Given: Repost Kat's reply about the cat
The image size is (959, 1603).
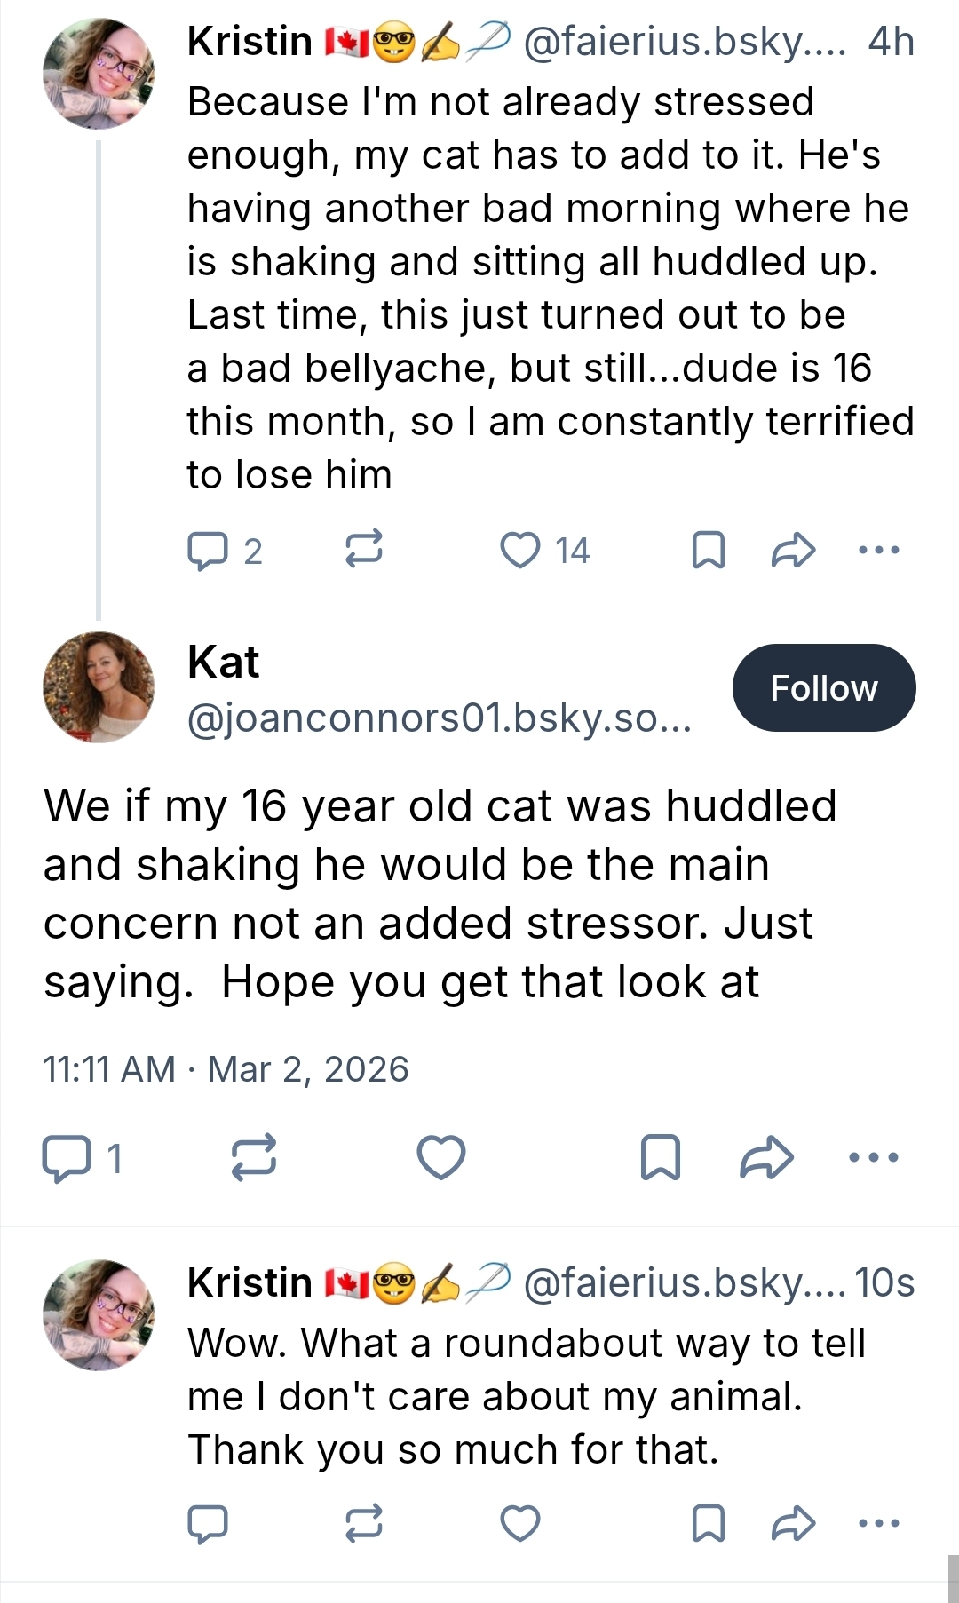Looking at the screenshot, I should (x=254, y=1157).
